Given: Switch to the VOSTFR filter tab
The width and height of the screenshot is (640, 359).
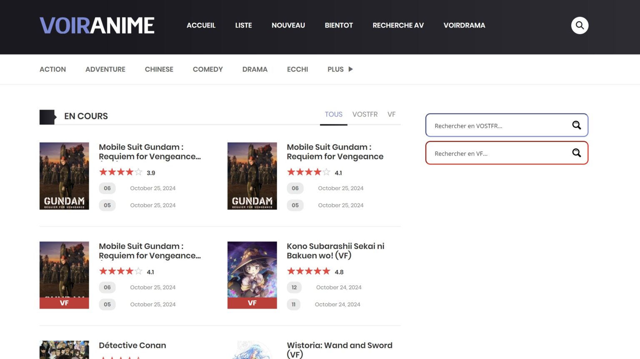Looking at the screenshot, I should pos(365,114).
